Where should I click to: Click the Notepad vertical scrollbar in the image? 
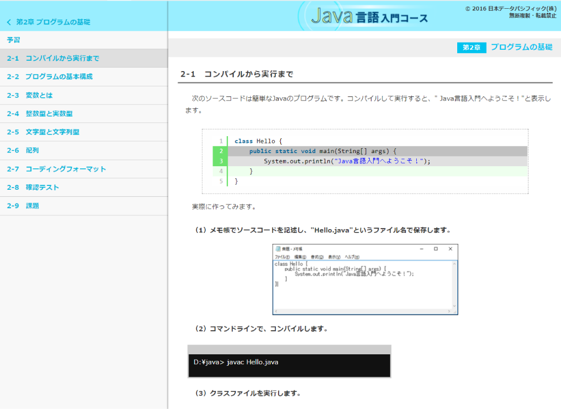454,285
